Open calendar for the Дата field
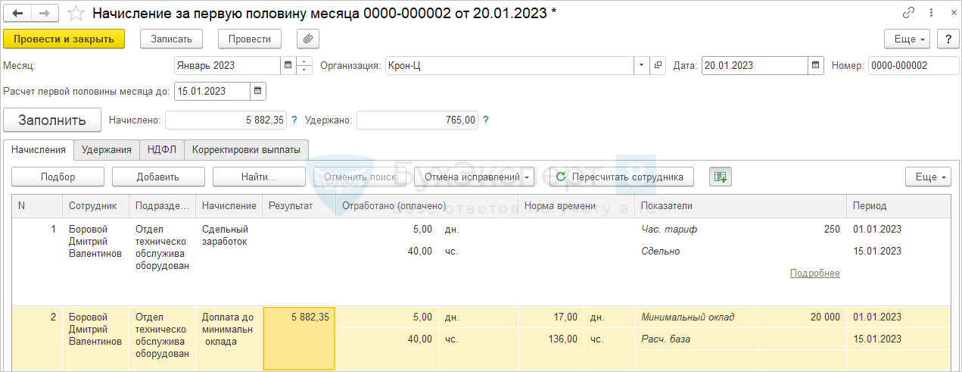The height and width of the screenshot is (372, 962). point(815,66)
